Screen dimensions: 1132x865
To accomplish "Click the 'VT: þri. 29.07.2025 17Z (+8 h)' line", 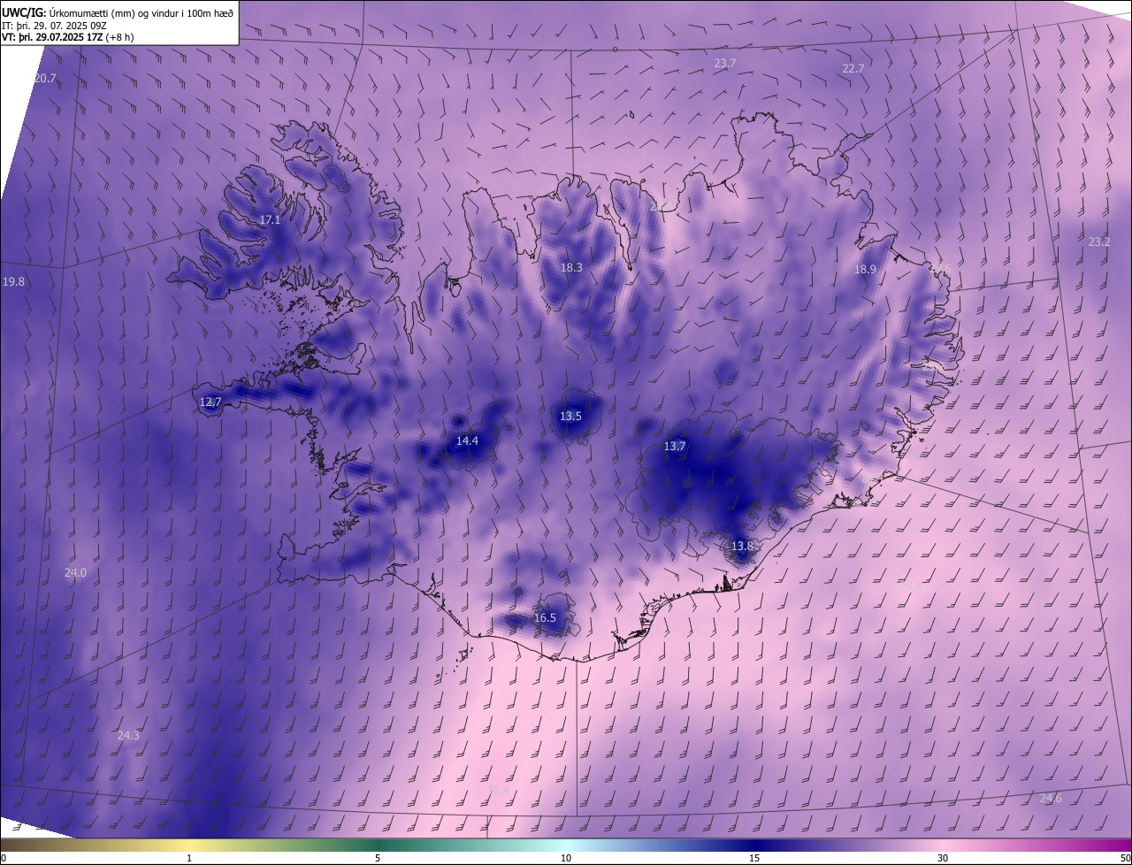I will (68, 38).
